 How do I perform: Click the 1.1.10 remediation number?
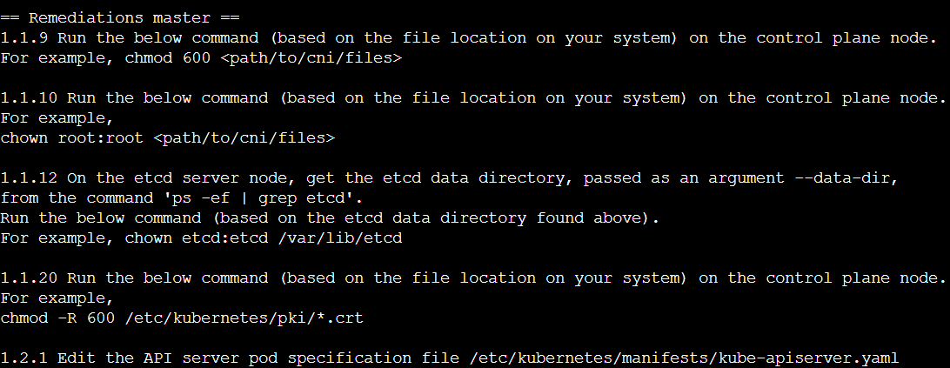pos(29,97)
